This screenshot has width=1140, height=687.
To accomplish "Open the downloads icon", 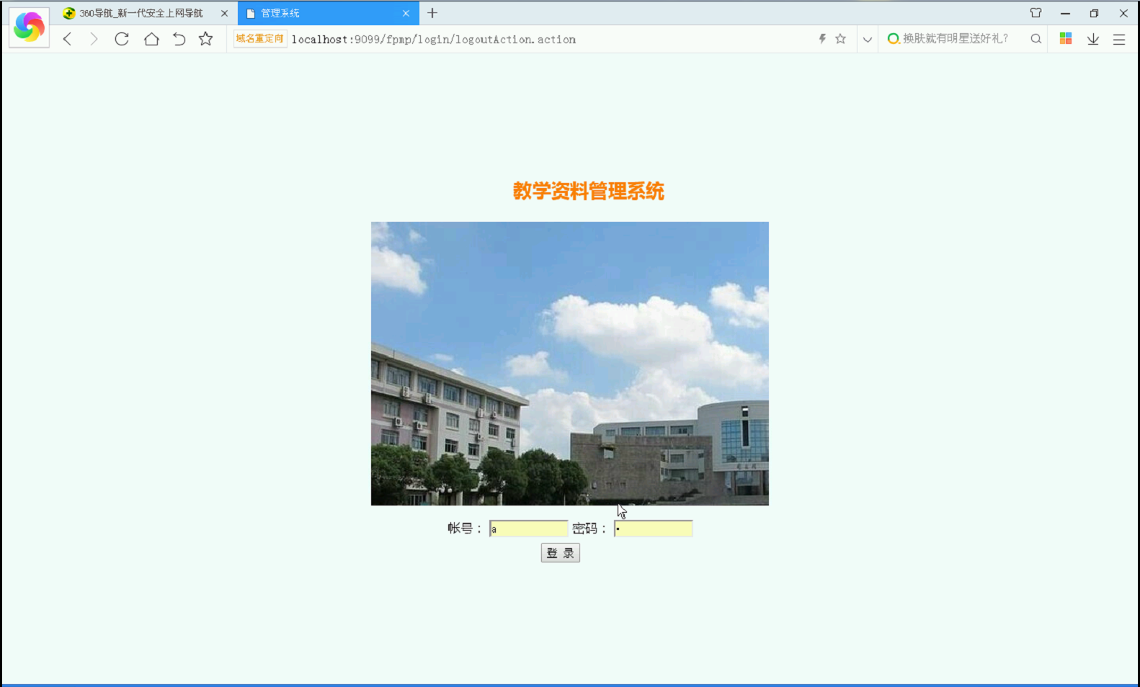I will pos(1093,39).
